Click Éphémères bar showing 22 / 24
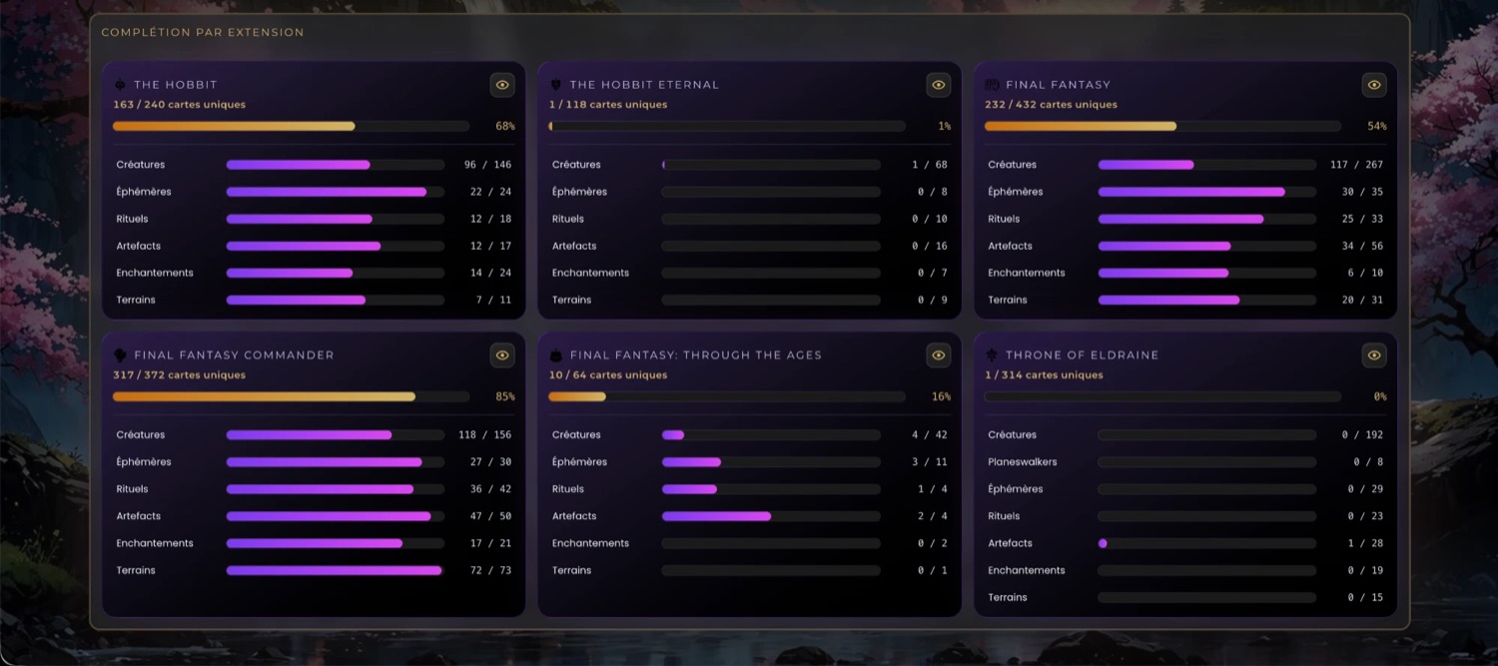The image size is (1498, 666). (336, 192)
